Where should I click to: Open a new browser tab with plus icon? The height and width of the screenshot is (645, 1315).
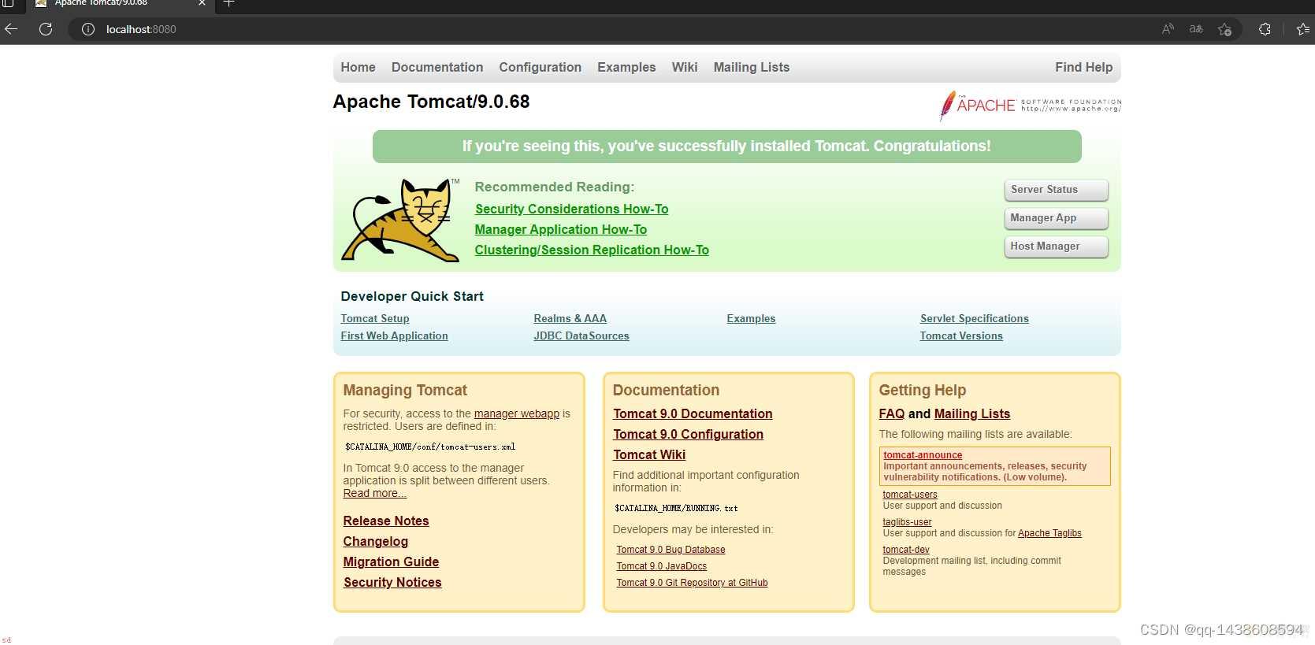(228, 3)
